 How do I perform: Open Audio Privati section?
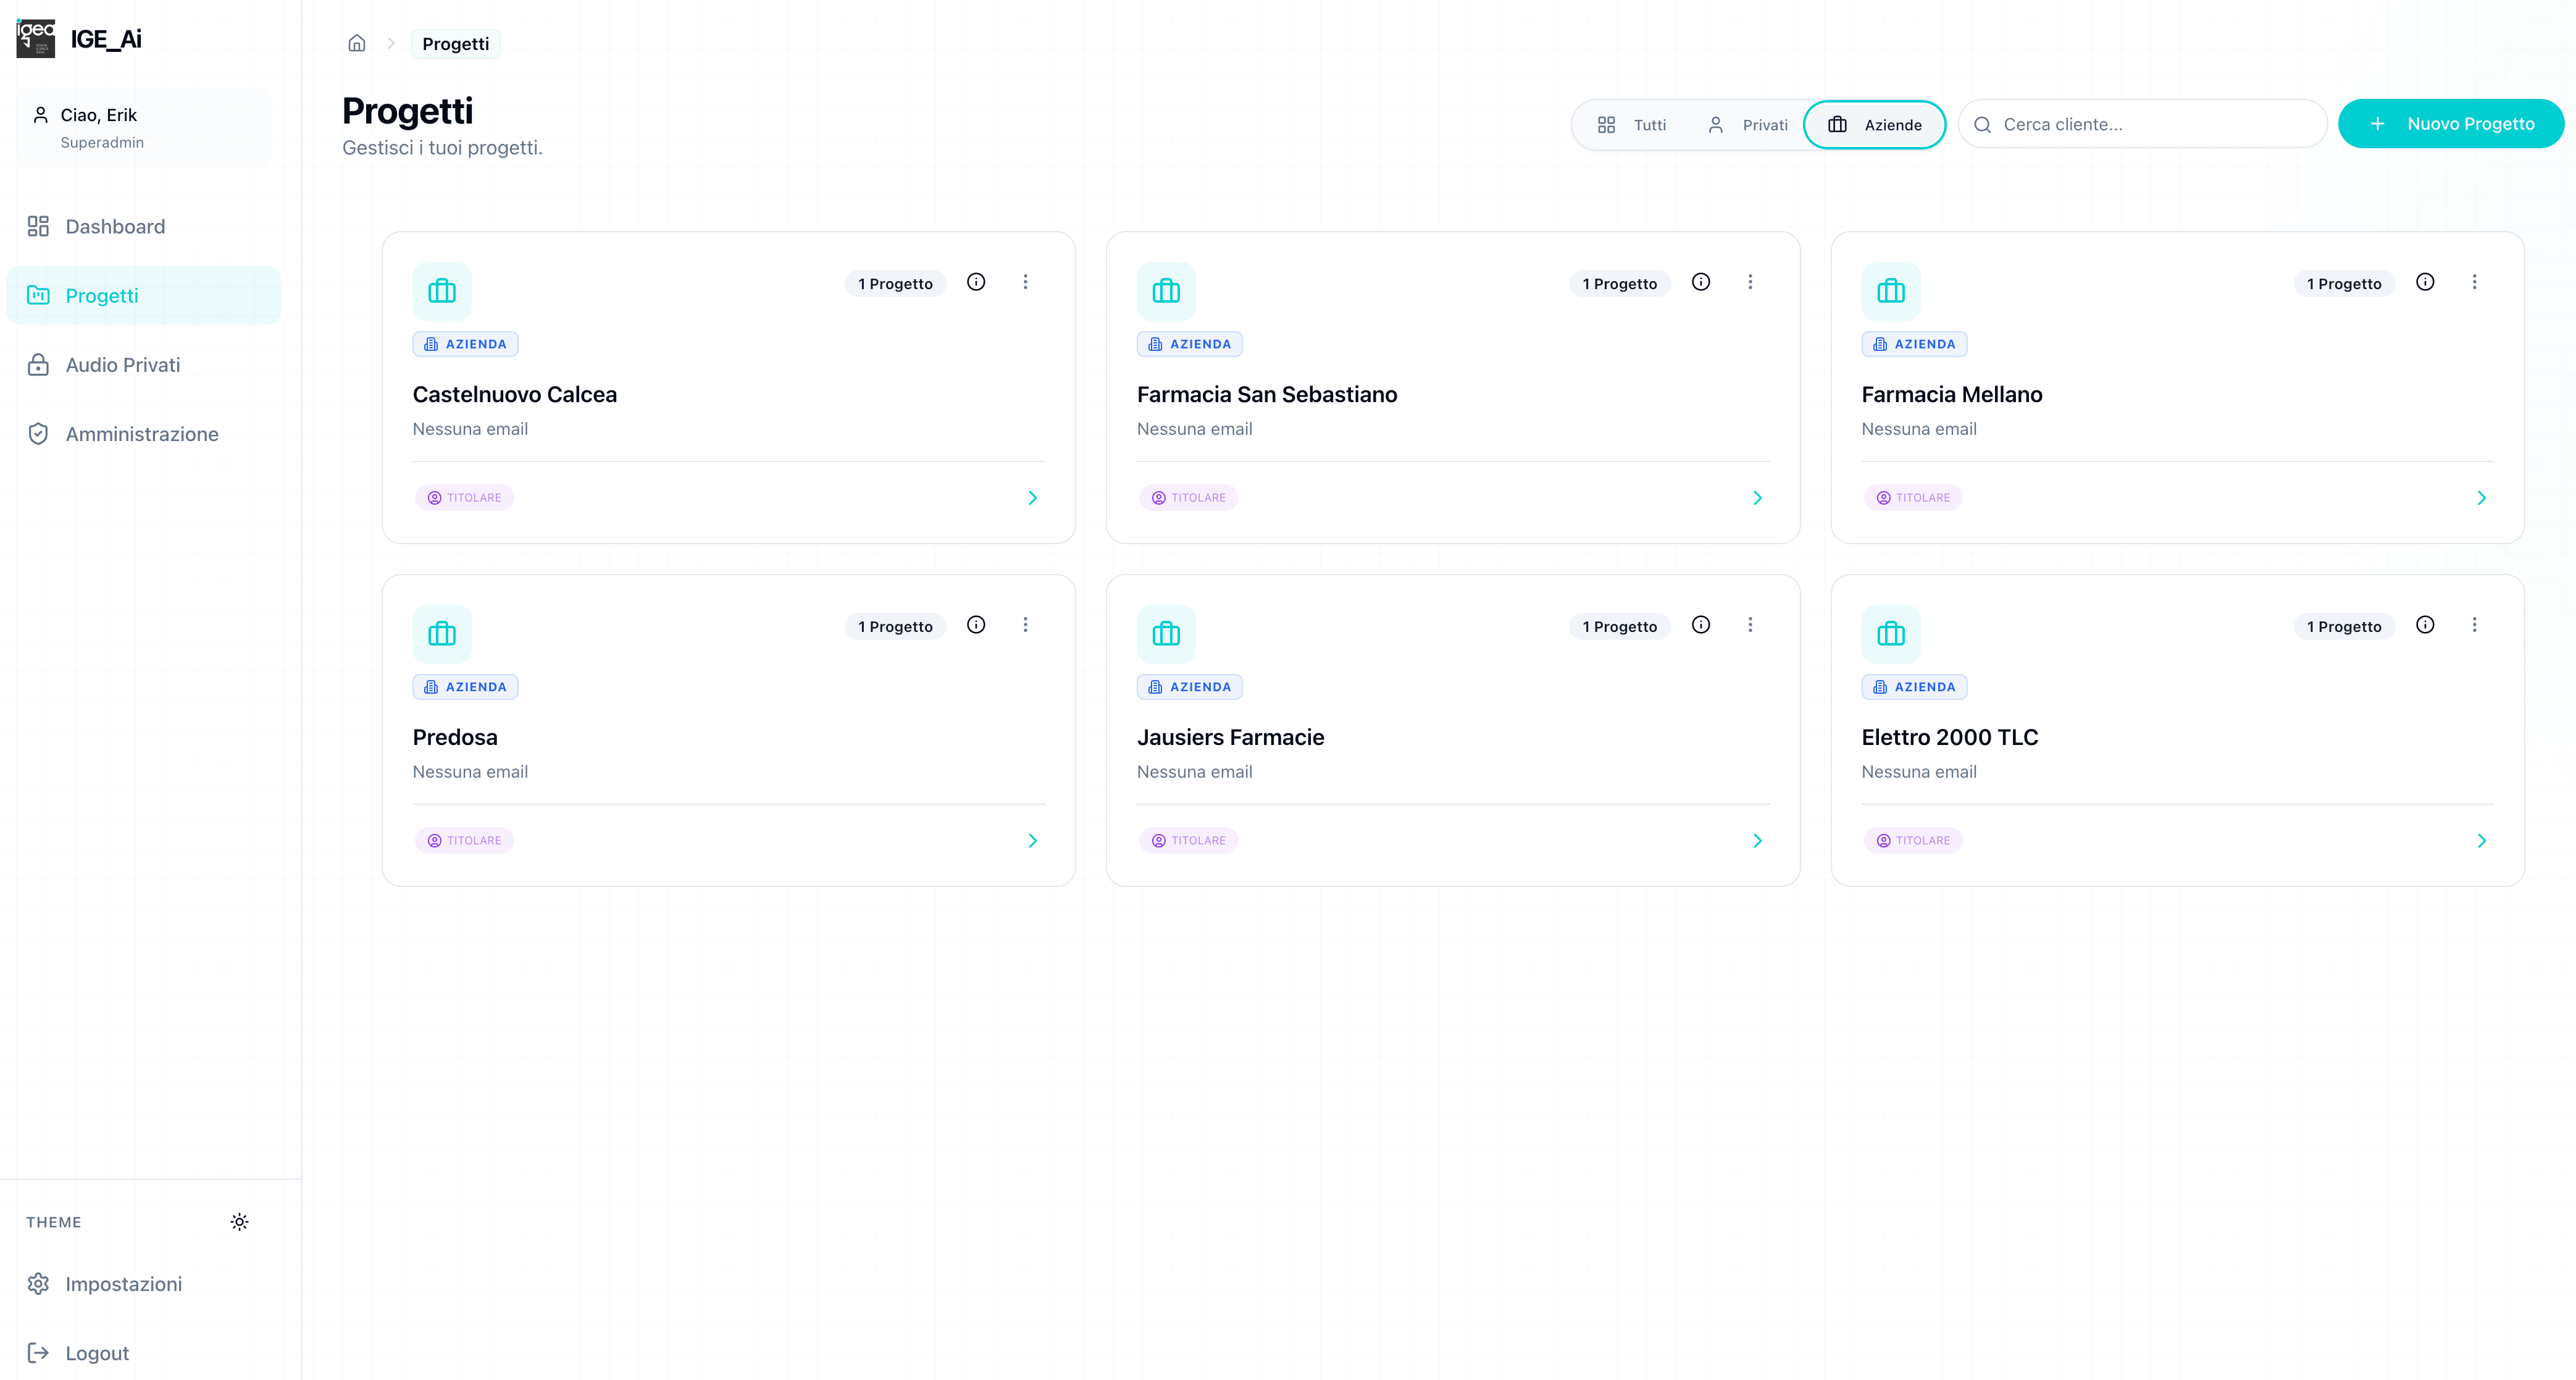(x=143, y=364)
